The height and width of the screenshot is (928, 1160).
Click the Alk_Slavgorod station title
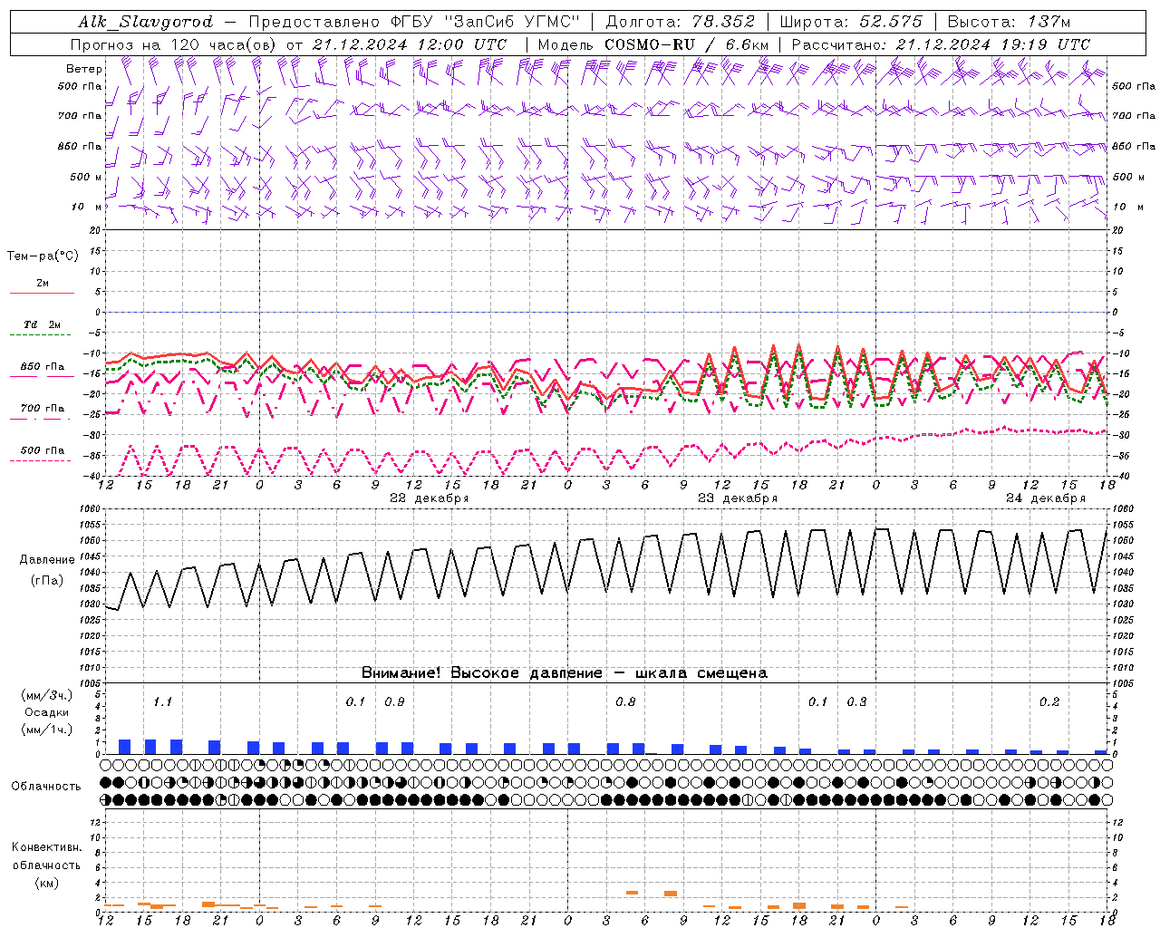click(146, 22)
